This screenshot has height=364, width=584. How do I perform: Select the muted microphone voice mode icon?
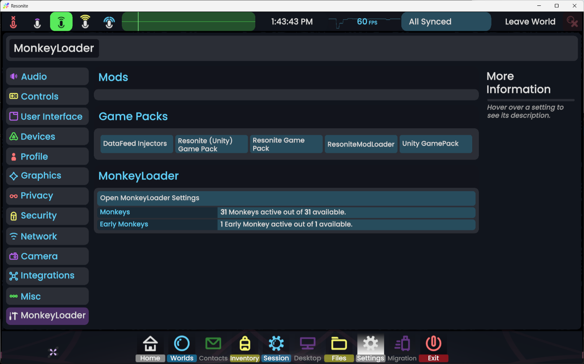tap(13, 22)
